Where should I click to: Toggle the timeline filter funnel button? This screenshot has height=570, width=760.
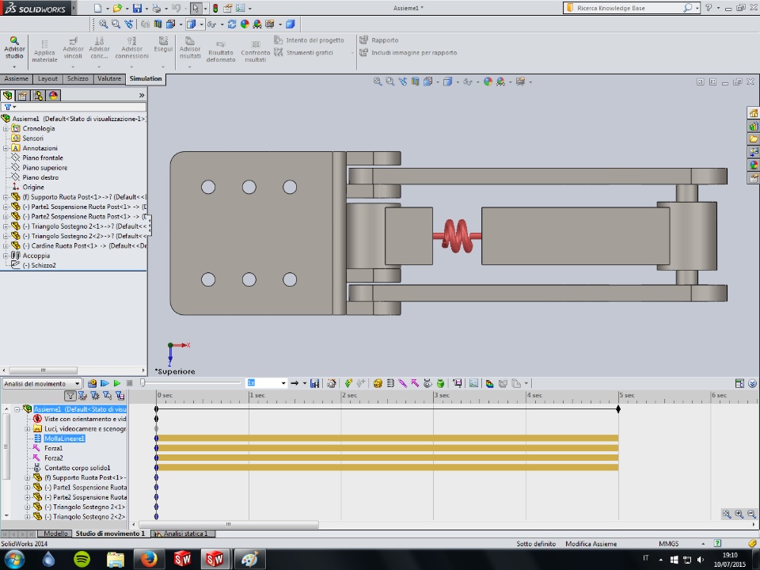point(70,395)
